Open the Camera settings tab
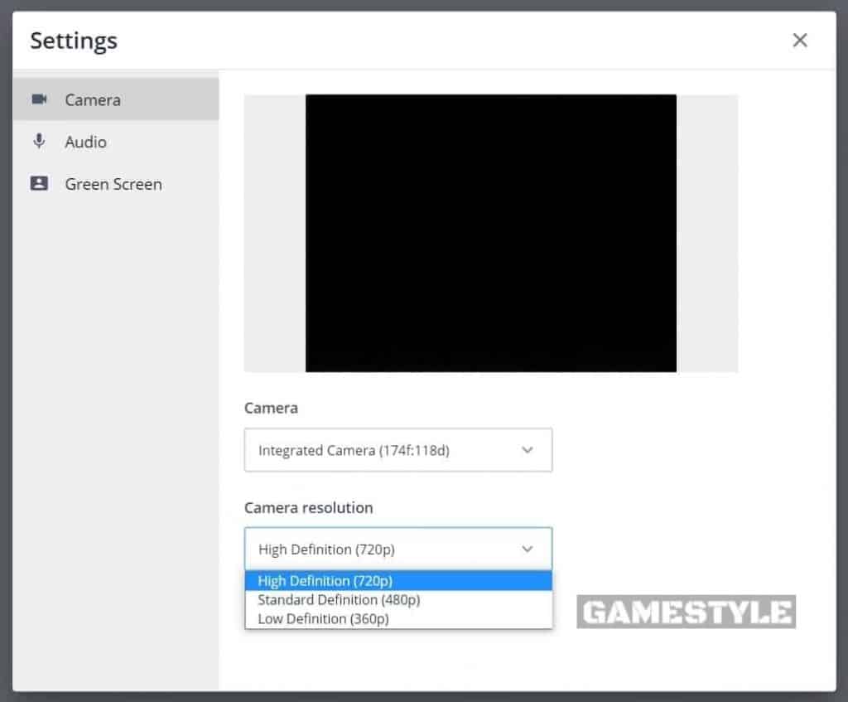 point(92,99)
